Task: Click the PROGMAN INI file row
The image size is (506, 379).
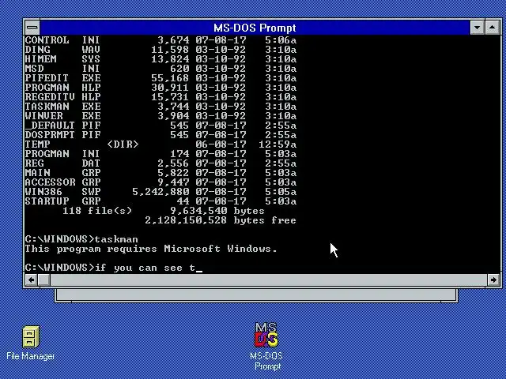Action: [160, 154]
